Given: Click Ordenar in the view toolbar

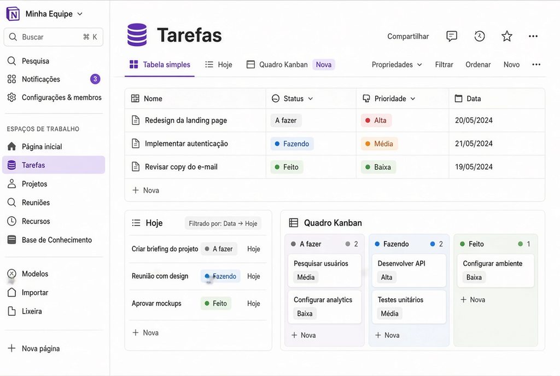Looking at the screenshot, I should (478, 65).
